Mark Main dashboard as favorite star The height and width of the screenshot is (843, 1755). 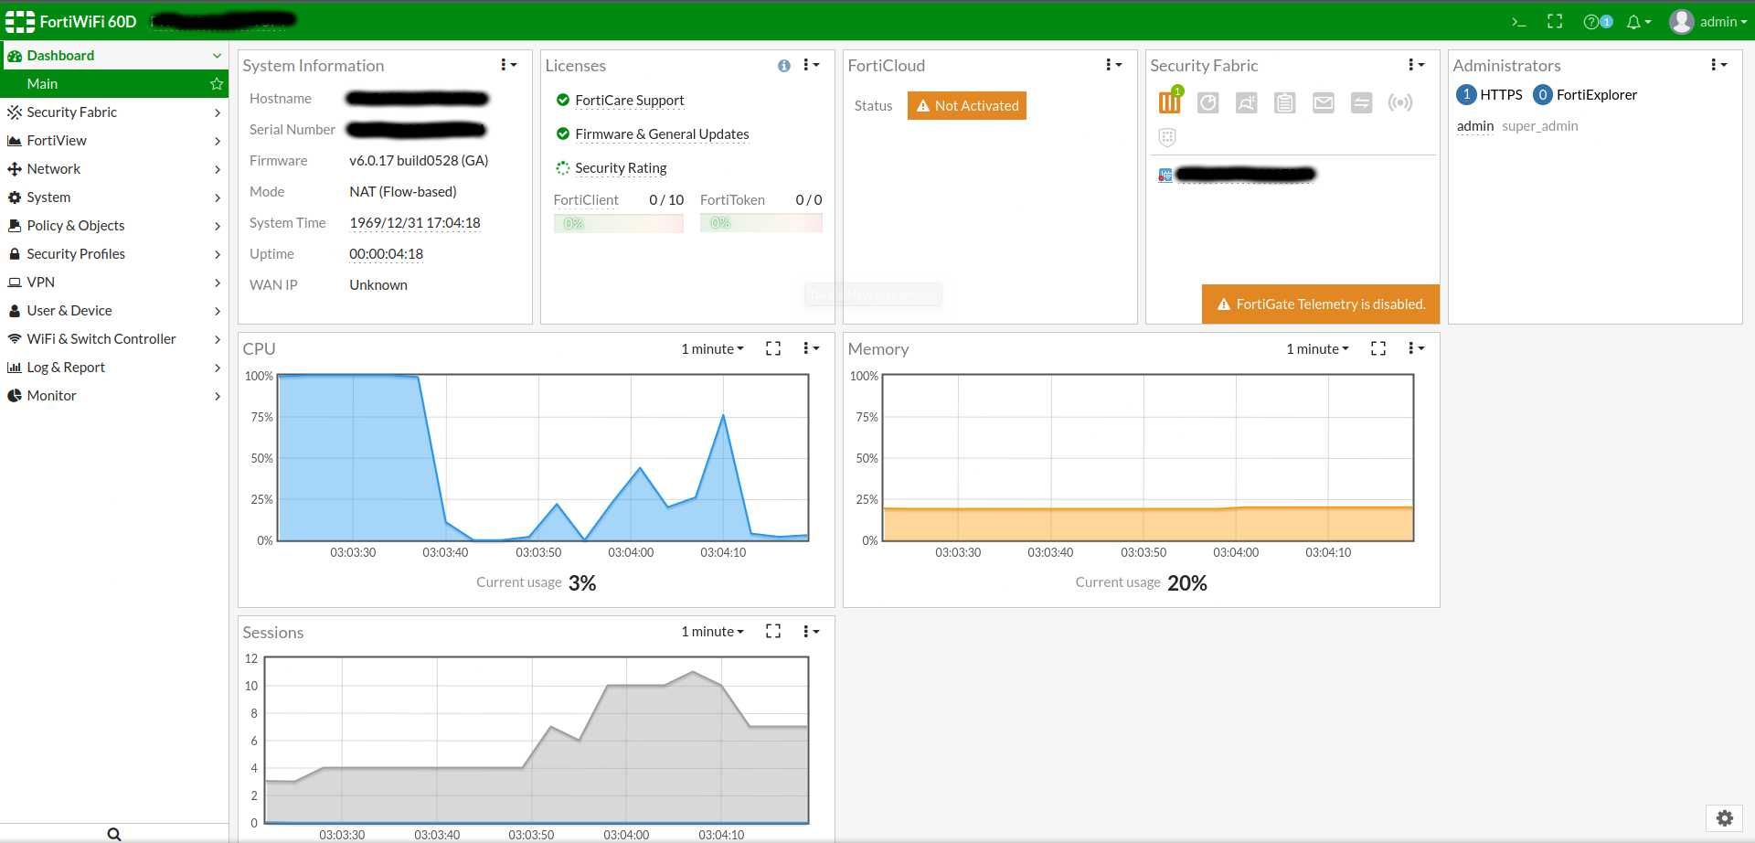(x=217, y=83)
